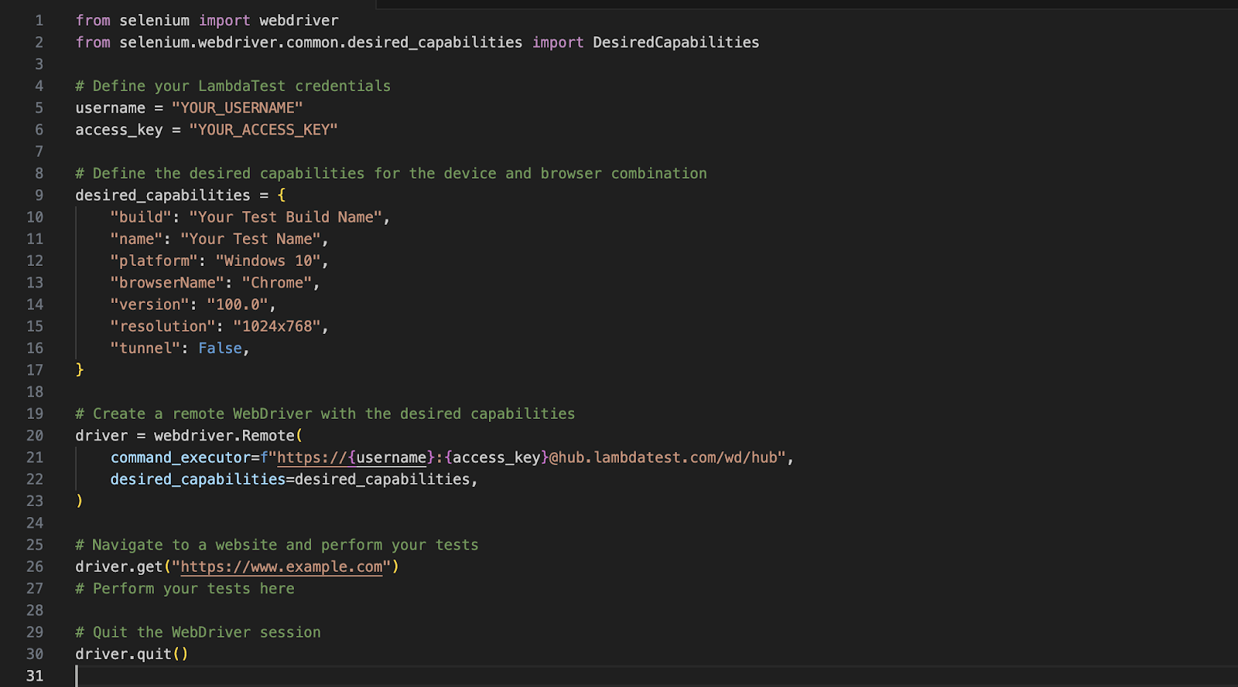Open the https://www.example.com link
The height and width of the screenshot is (687, 1238).
[282, 566]
